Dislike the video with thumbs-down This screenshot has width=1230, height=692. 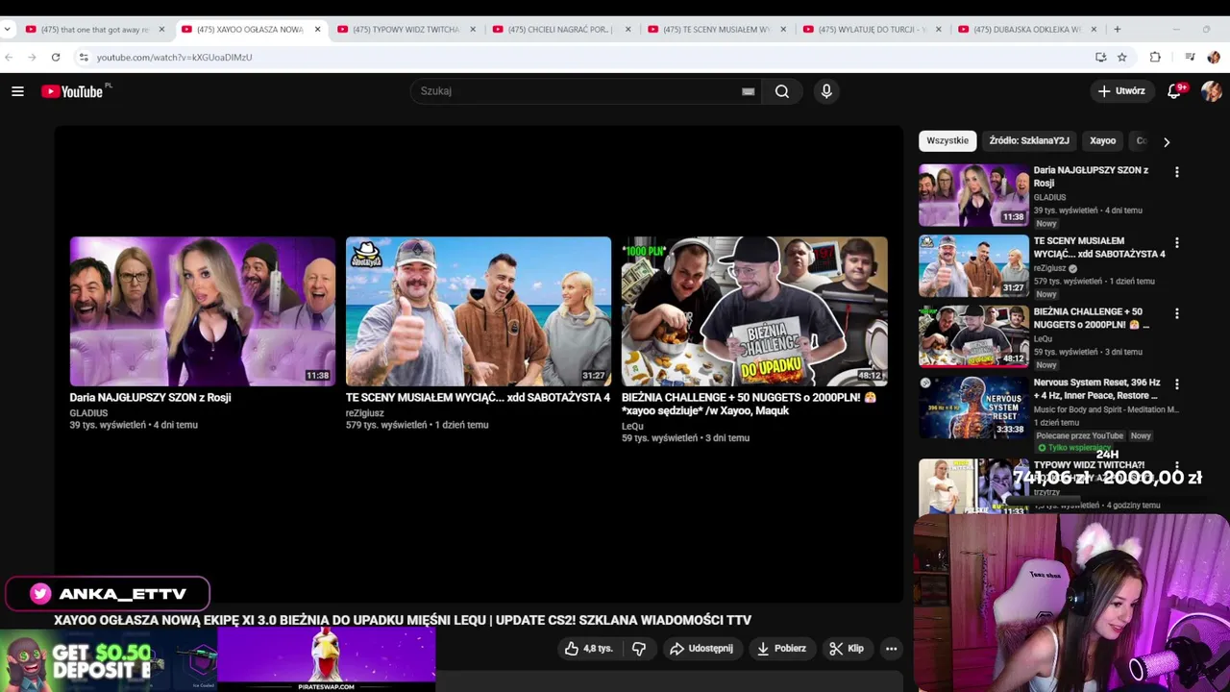(x=639, y=649)
